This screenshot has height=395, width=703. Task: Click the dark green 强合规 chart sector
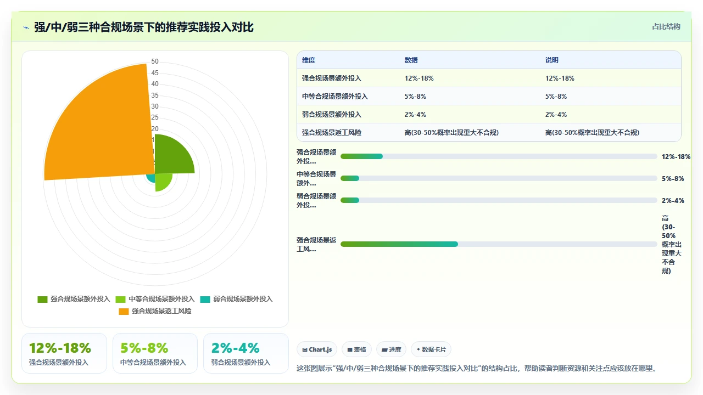[x=171, y=156]
